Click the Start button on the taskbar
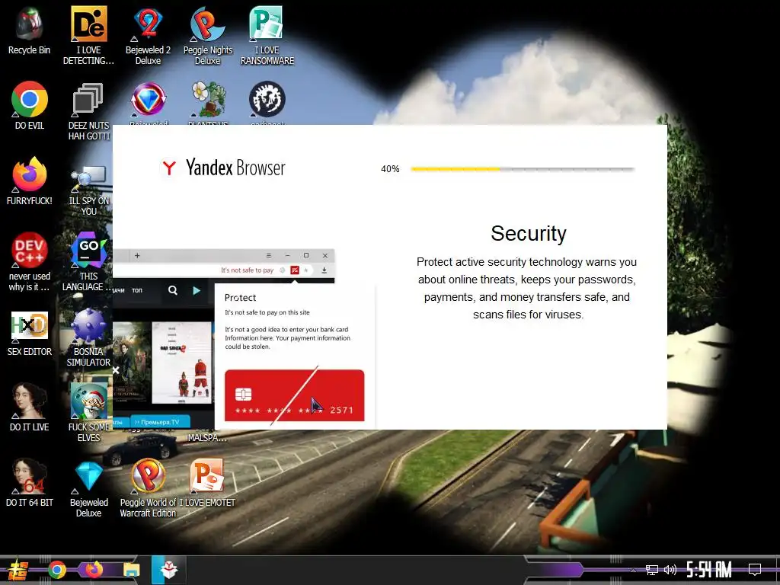This screenshot has width=780, height=585. pos(18,570)
